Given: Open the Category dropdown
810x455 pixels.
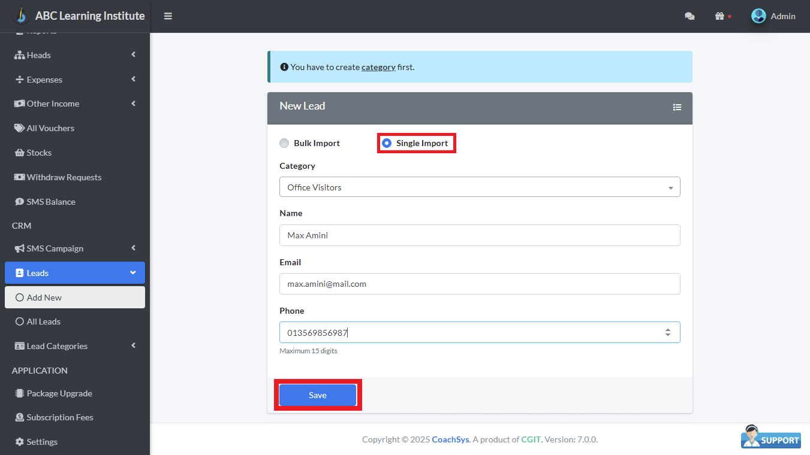Looking at the screenshot, I should 480,187.
